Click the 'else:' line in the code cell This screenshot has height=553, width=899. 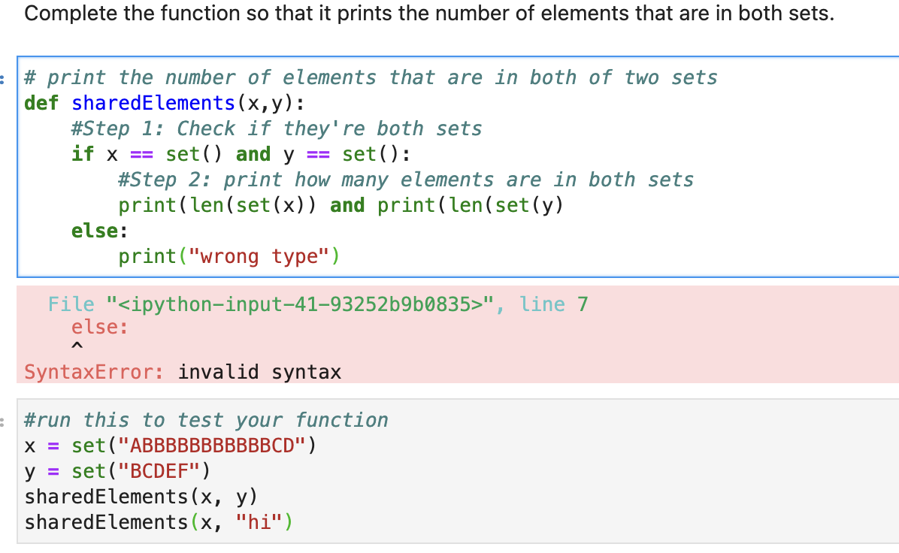pyautogui.click(x=100, y=231)
